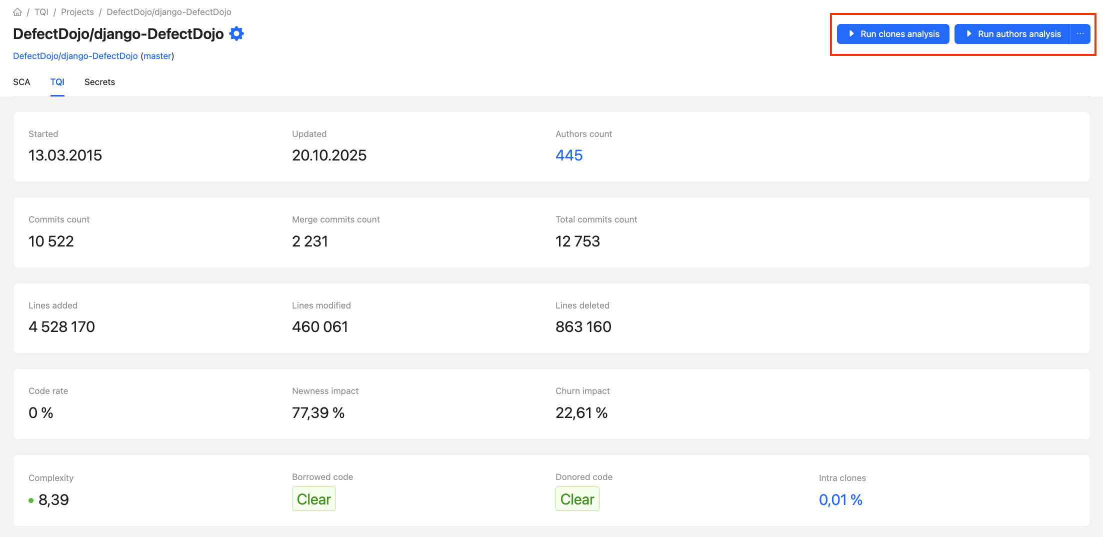Open the blue DefectDojo/django-DefectDojo repository link
The image size is (1103, 537).
click(x=75, y=56)
